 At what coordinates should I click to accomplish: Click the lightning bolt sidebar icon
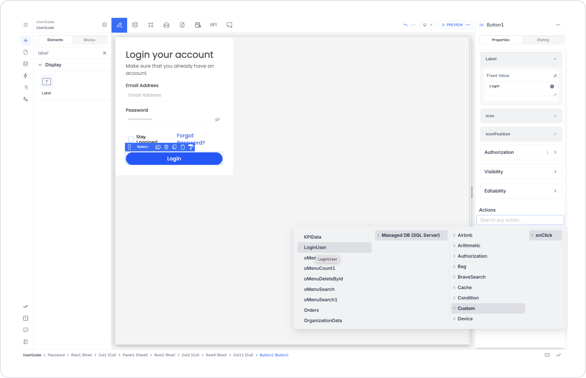coord(25,76)
